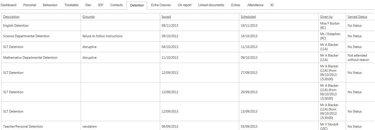The image size is (375, 130).
Task: Switch to the Attendance tab
Action: pyautogui.click(x=255, y=5)
